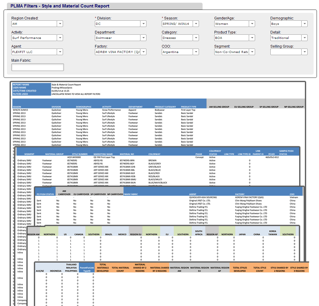This screenshot has height=306, width=319.
Task: Select the ADREM VINA FACTORY (QAS) report cell
Action: coord(249,197)
